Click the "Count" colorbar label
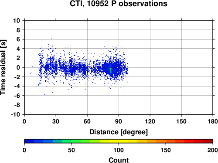Screen dimensions: 218x163 (x=119, y=160)
